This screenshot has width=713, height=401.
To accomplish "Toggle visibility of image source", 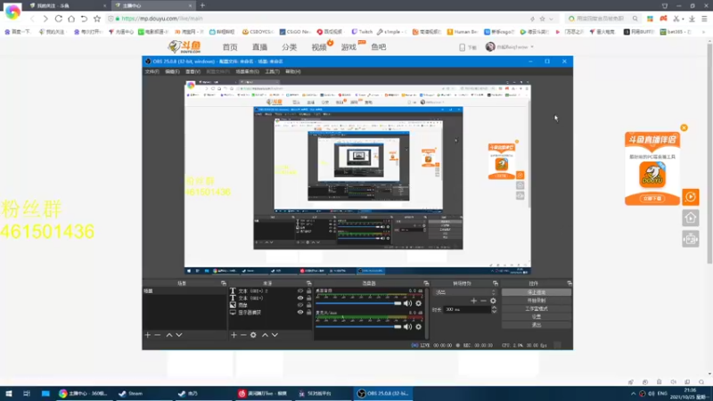I will point(300,305).
